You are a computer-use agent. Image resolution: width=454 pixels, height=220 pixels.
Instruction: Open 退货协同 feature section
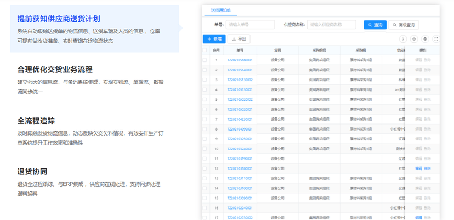click(x=32, y=172)
